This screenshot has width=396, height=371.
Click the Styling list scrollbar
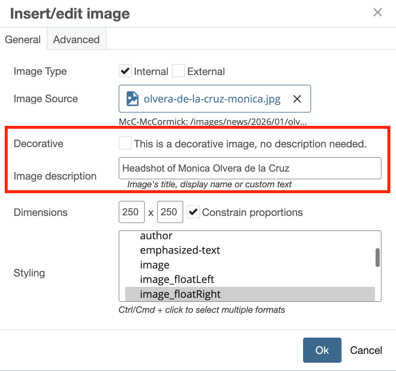(x=377, y=258)
